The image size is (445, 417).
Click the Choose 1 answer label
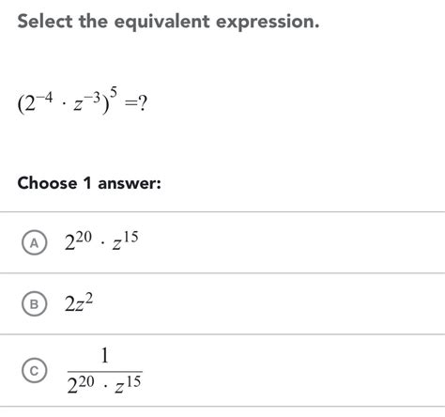[89, 183]
